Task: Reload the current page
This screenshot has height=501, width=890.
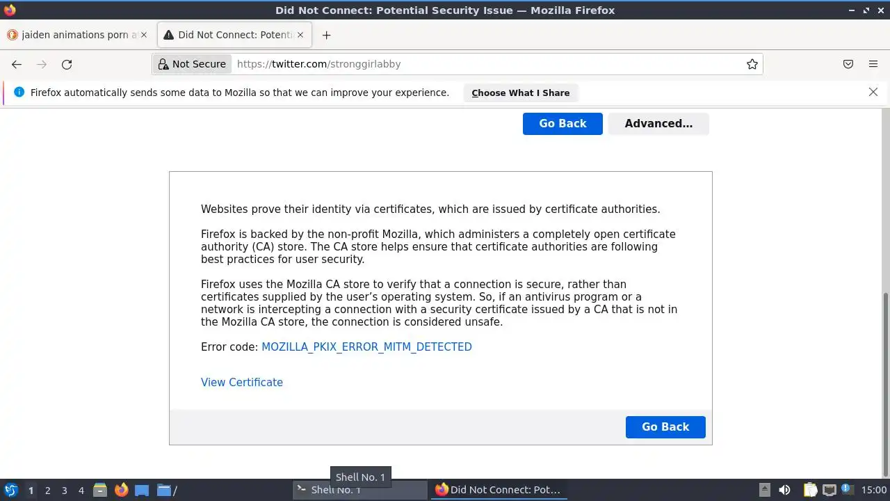Action: (x=67, y=64)
